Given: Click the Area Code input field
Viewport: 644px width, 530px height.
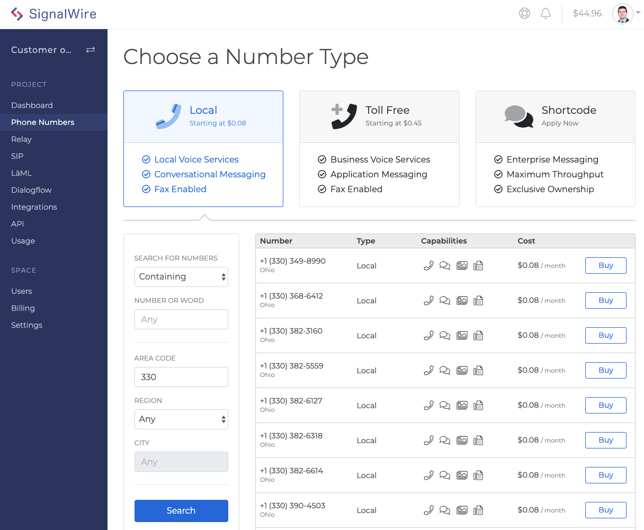Looking at the screenshot, I should click(181, 377).
